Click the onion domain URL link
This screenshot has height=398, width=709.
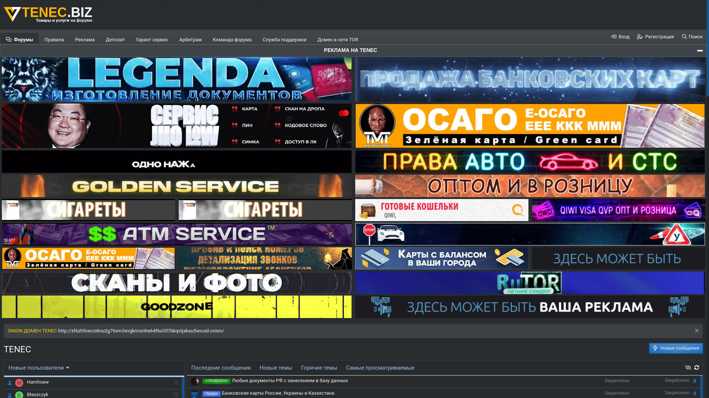click(141, 331)
